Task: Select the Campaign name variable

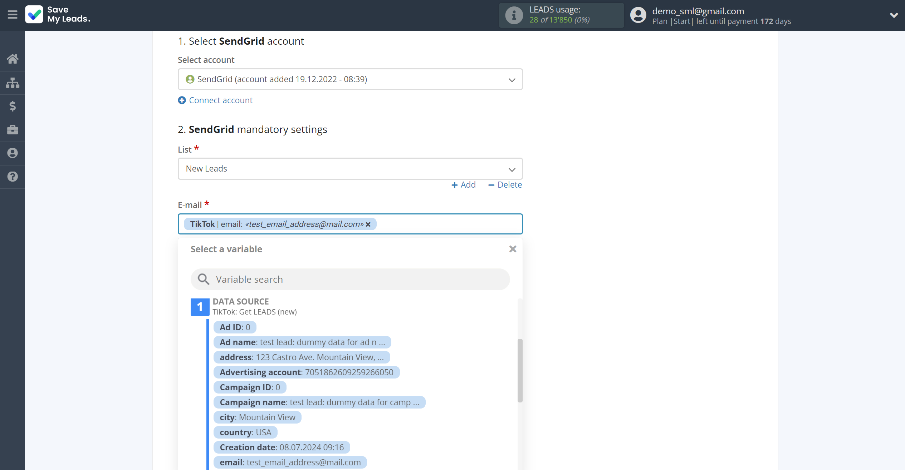Action: click(x=319, y=402)
